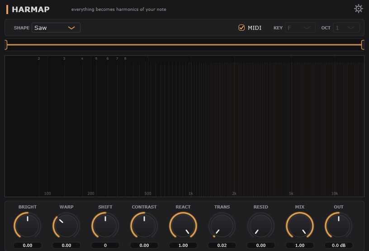This screenshot has height=251, width=369.
Task: Click the MIX knob
Action: tap(300, 225)
